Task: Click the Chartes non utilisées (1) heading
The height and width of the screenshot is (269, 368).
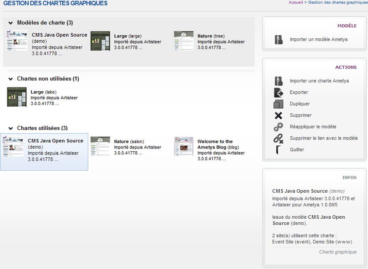Action: [x=48, y=79]
